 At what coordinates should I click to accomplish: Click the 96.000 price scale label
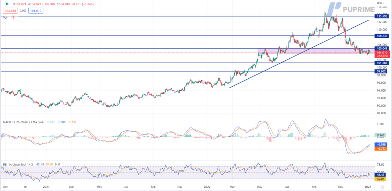click(381, 83)
